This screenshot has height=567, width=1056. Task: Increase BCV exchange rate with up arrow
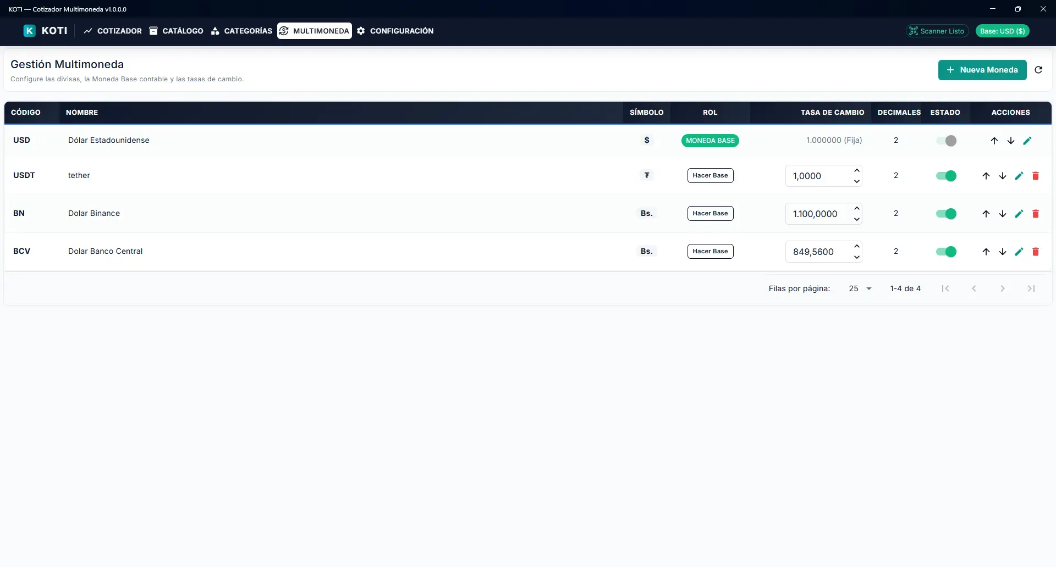tap(857, 246)
